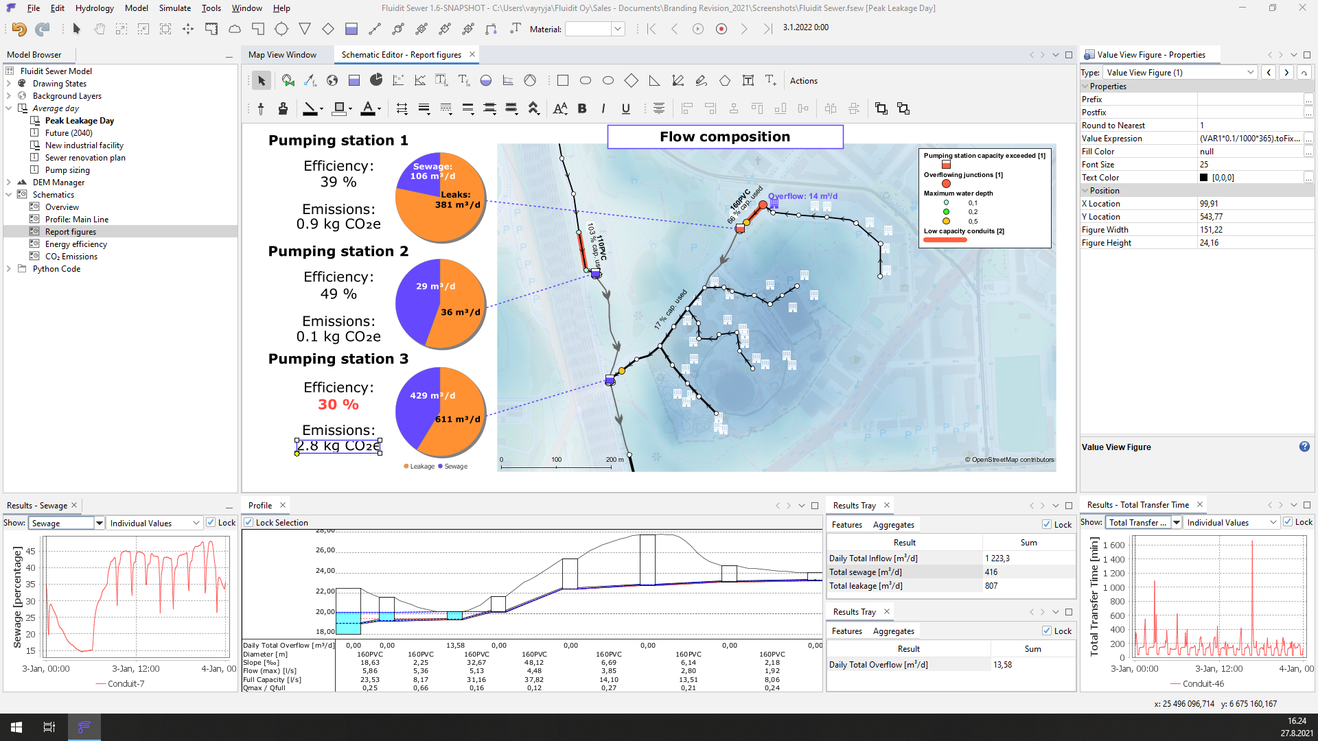This screenshot has width=1318, height=741.
Task: Open the Tools menu
Action: pos(211,8)
